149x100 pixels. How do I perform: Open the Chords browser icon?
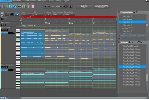6,7
